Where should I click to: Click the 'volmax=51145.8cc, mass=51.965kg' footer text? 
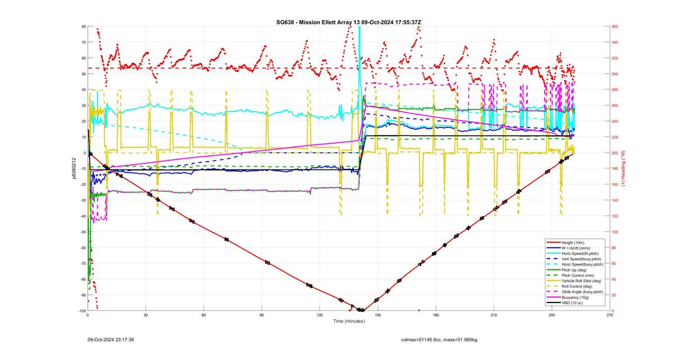(x=439, y=339)
